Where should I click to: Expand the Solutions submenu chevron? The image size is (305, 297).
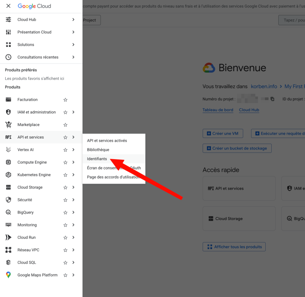[73, 45]
